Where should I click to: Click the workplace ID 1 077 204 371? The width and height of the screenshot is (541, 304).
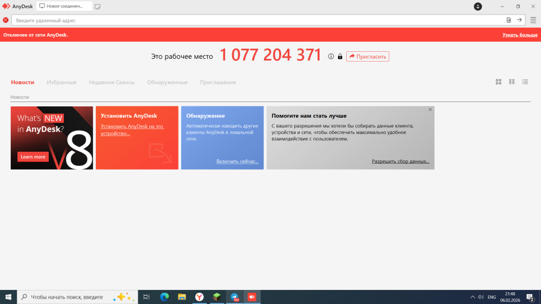click(x=270, y=55)
